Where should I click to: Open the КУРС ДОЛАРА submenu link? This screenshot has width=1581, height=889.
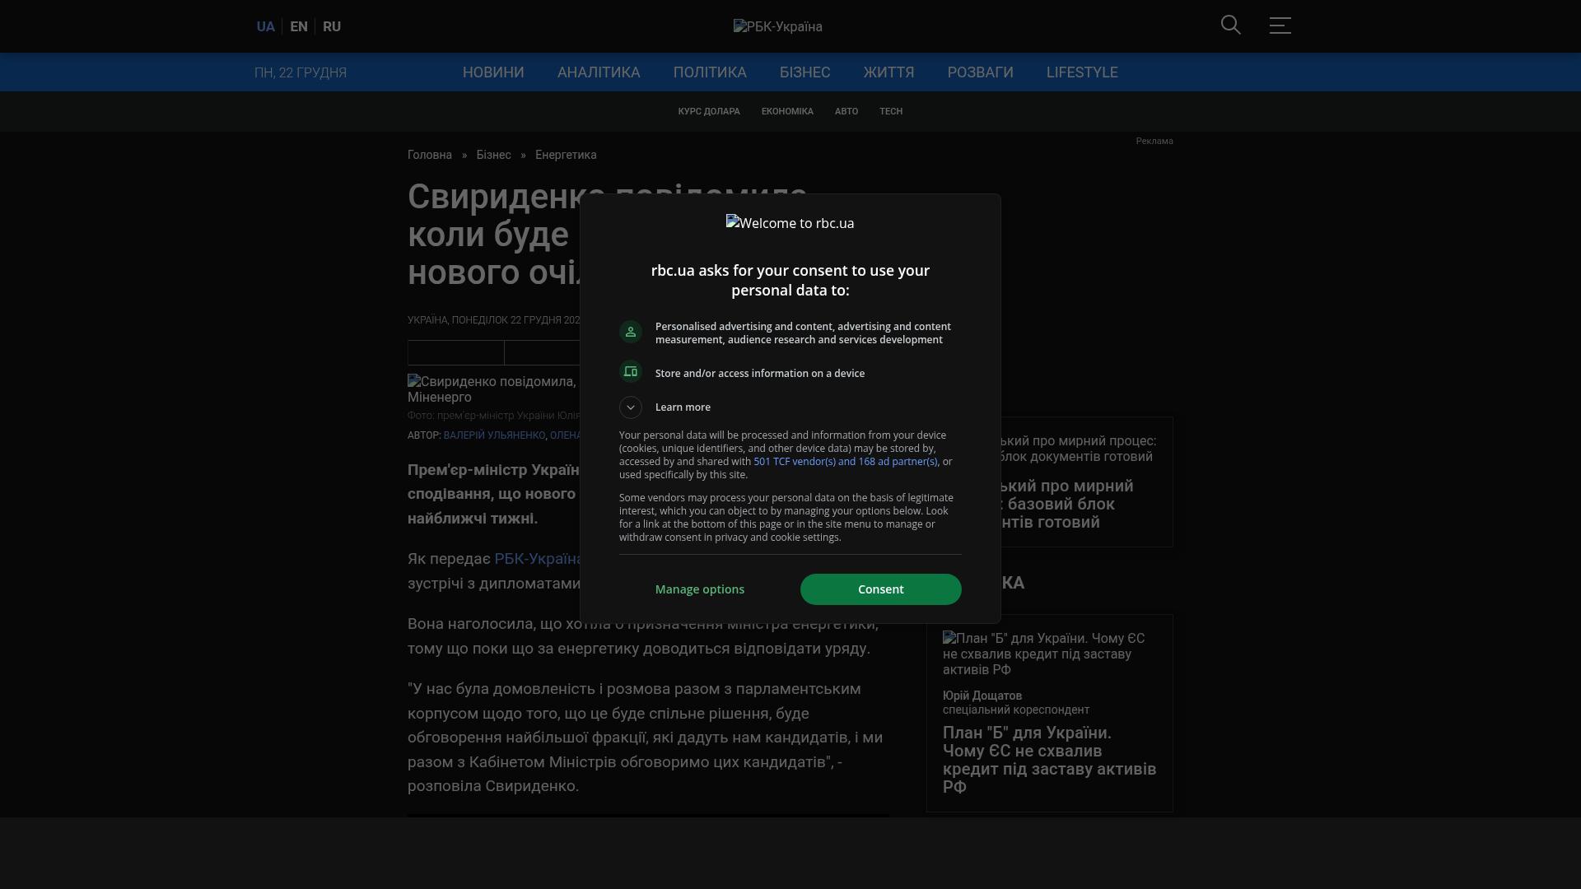pos(708,111)
